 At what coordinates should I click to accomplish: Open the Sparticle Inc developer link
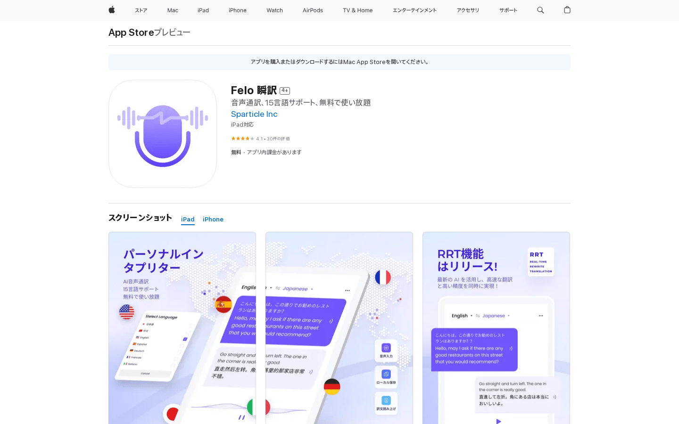254,114
